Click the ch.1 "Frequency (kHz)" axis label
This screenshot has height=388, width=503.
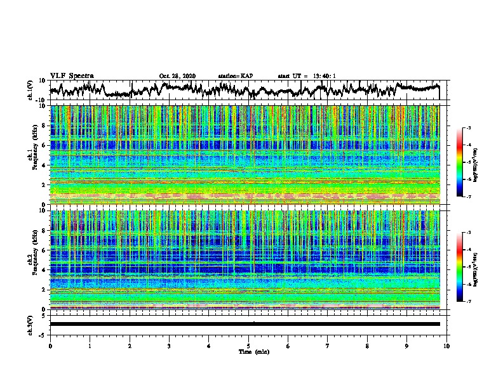click(x=35, y=148)
